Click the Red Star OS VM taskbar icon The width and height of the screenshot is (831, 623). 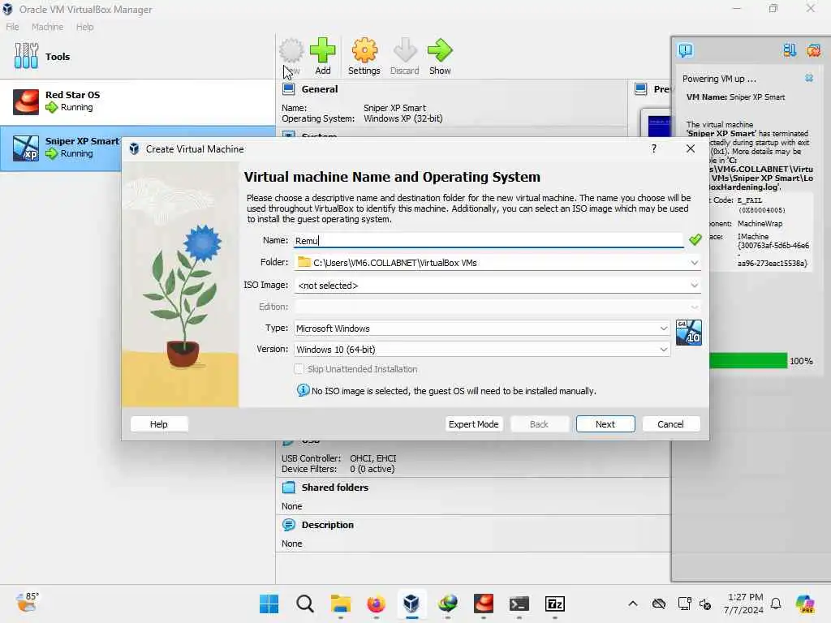484,604
